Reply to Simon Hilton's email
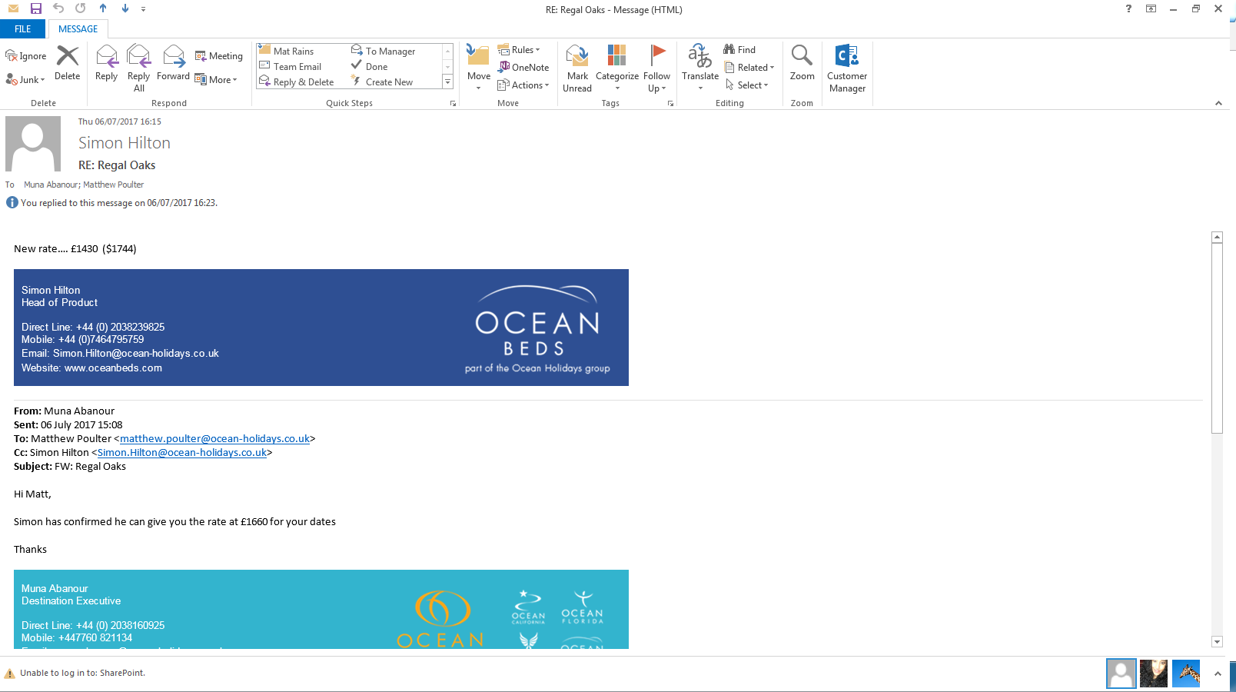Screen dimensions: 1236x692 [107, 63]
